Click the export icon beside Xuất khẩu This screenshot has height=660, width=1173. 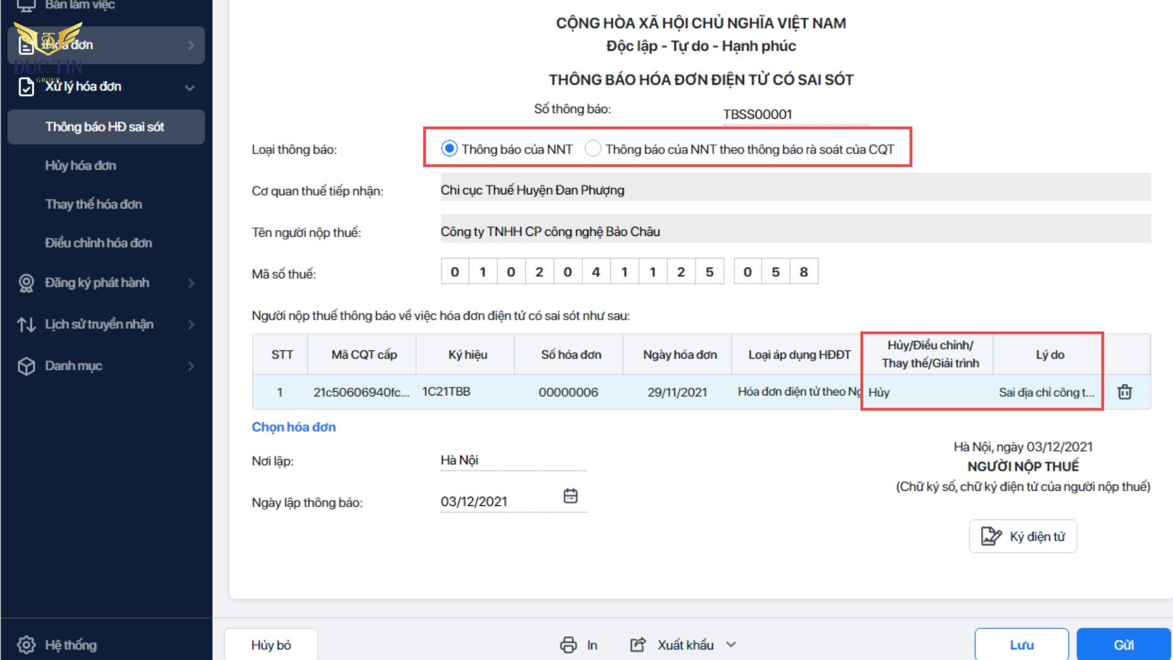coord(638,645)
